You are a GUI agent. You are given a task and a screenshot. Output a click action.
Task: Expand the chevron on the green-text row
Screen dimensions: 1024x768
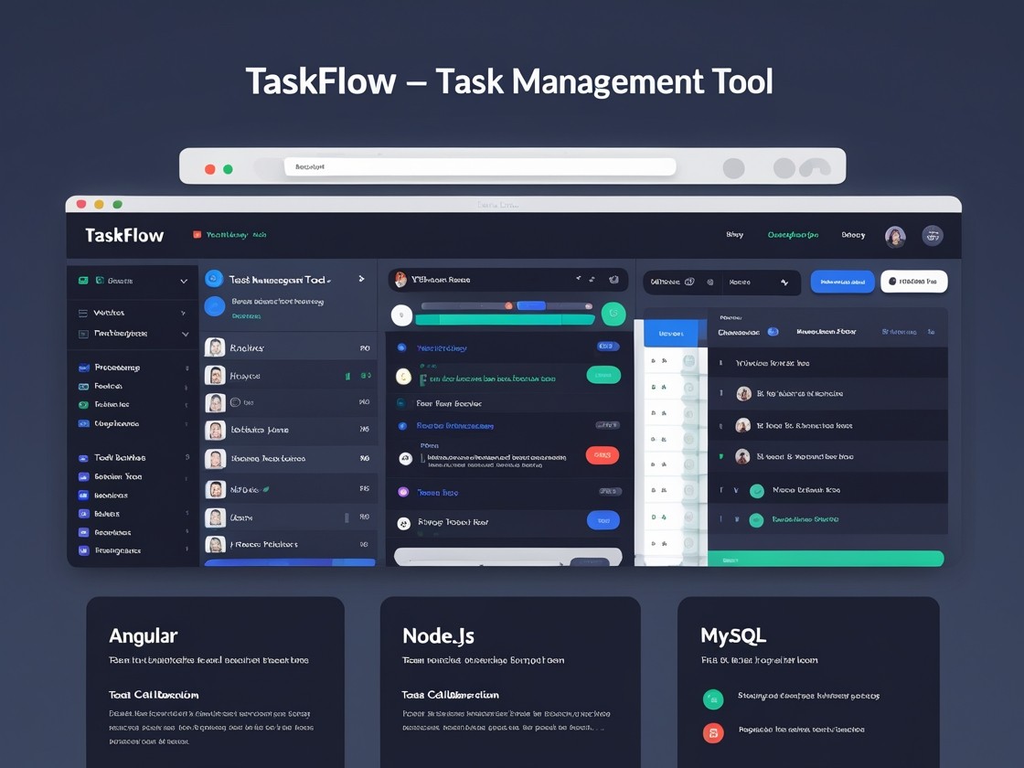pos(737,520)
